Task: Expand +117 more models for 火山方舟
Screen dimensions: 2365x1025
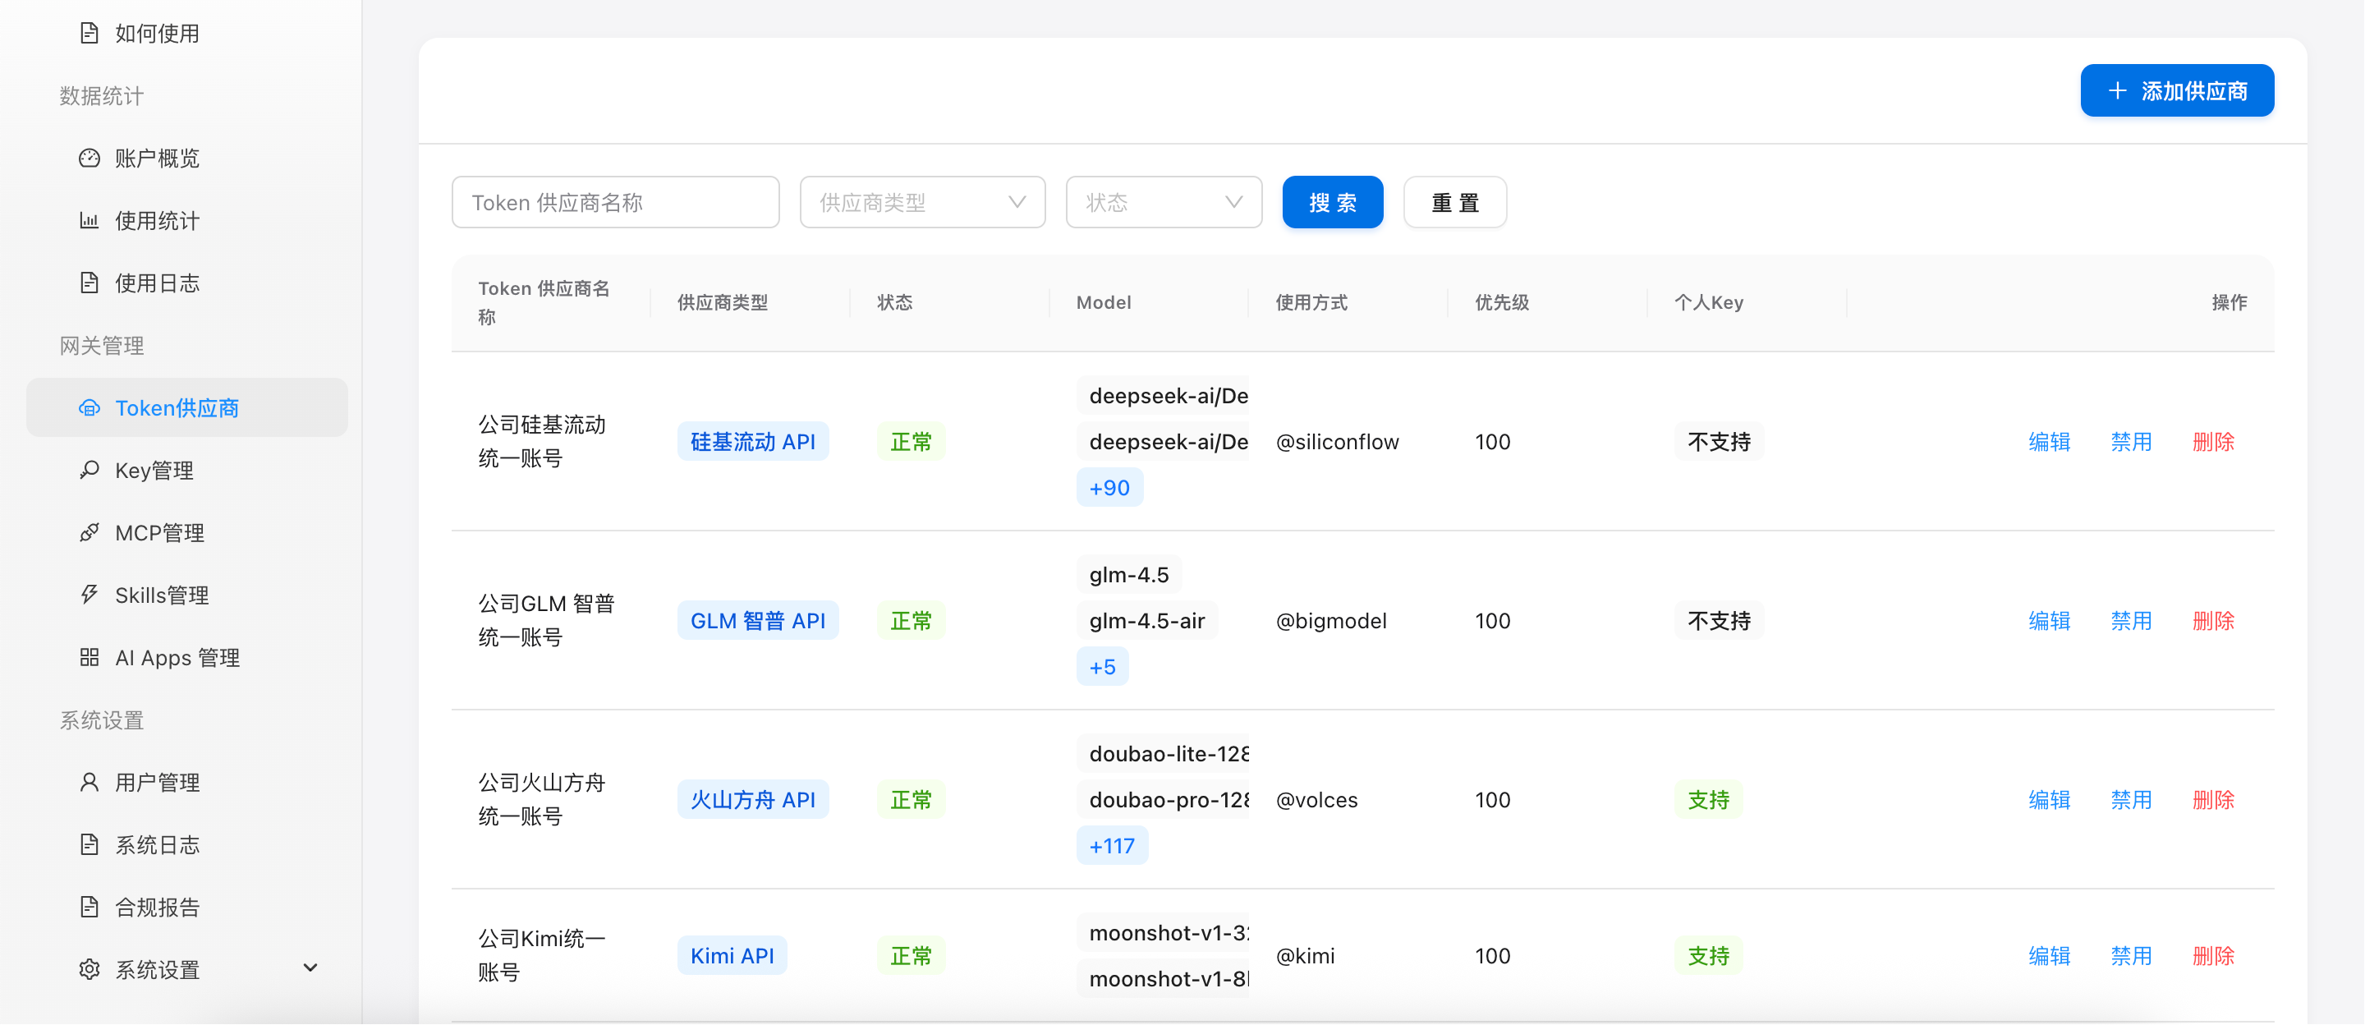Action: click(1112, 847)
